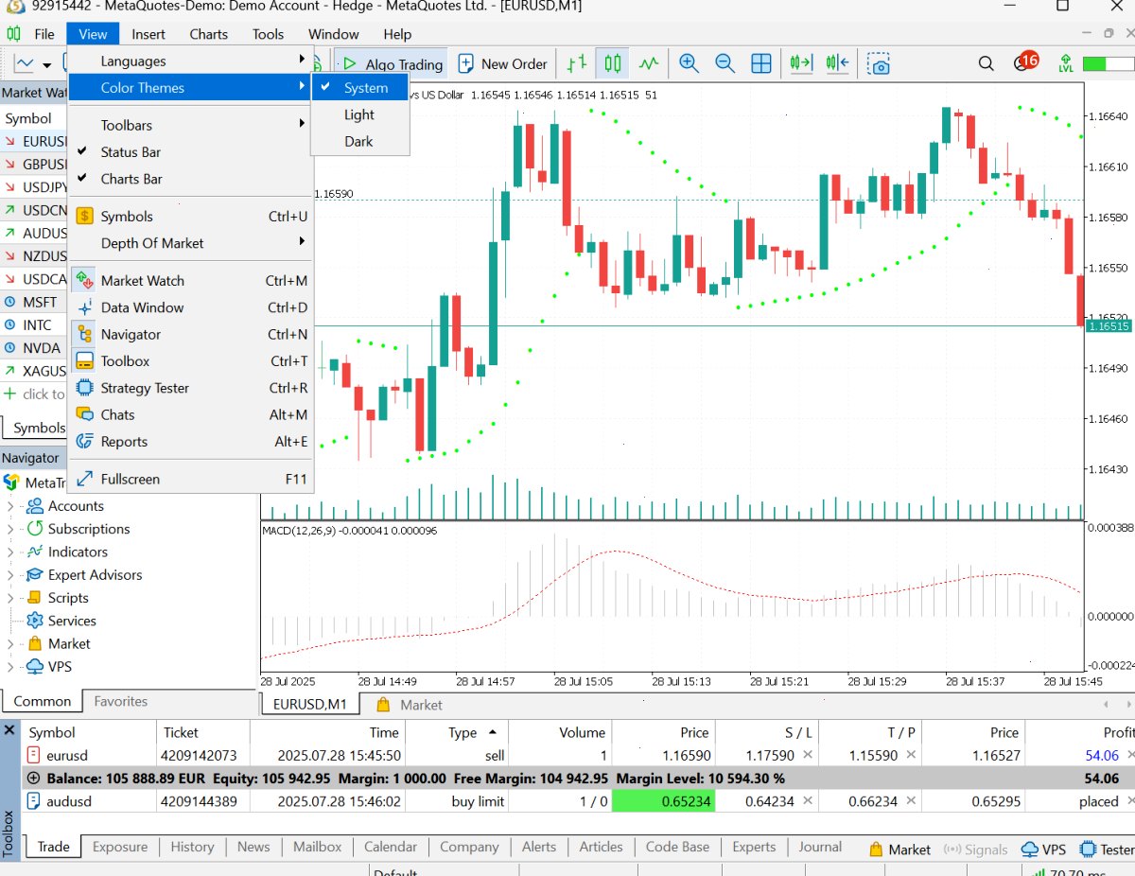This screenshot has width=1135, height=876.
Task: Click the zoom out magnifier toolbar icon
Action: [x=725, y=63]
